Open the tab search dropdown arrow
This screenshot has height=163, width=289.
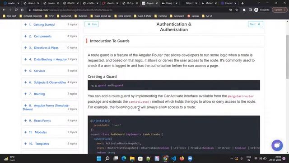[259, 3]
